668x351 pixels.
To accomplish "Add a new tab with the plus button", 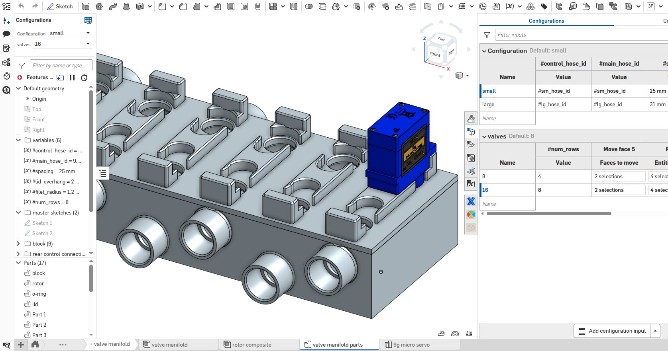I will [21, 345].
